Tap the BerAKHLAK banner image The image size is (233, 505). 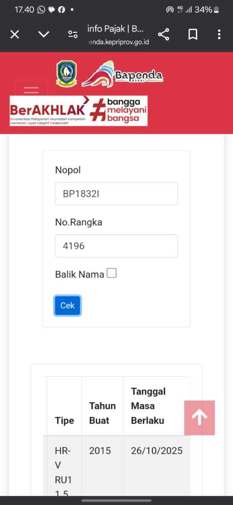(79, 111)
